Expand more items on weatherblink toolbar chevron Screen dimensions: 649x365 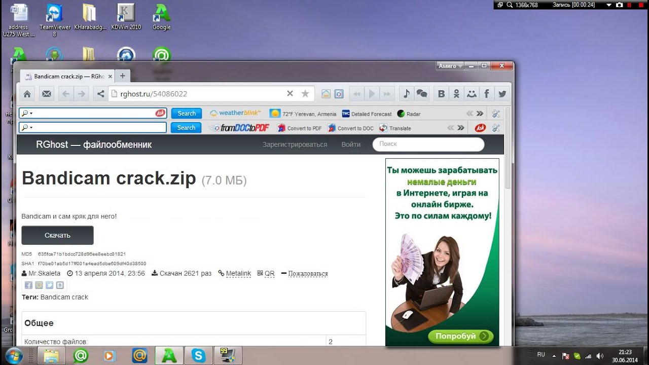click(x=480, y=114)
